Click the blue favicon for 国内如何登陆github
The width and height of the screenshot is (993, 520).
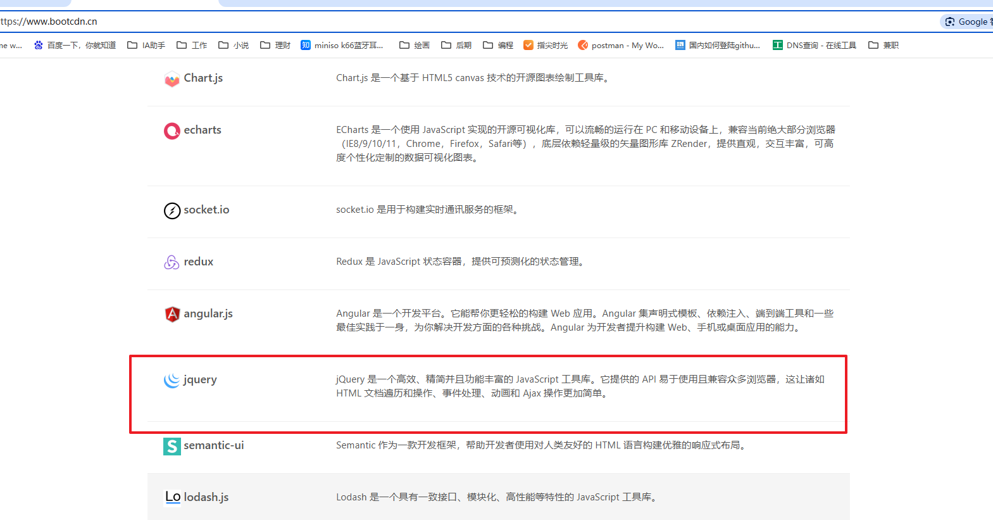(x=680, y=45)
